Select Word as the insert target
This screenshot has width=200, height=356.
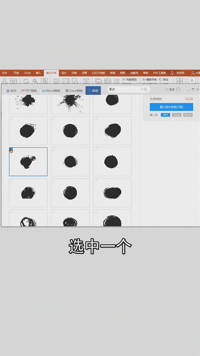(188, 115)
